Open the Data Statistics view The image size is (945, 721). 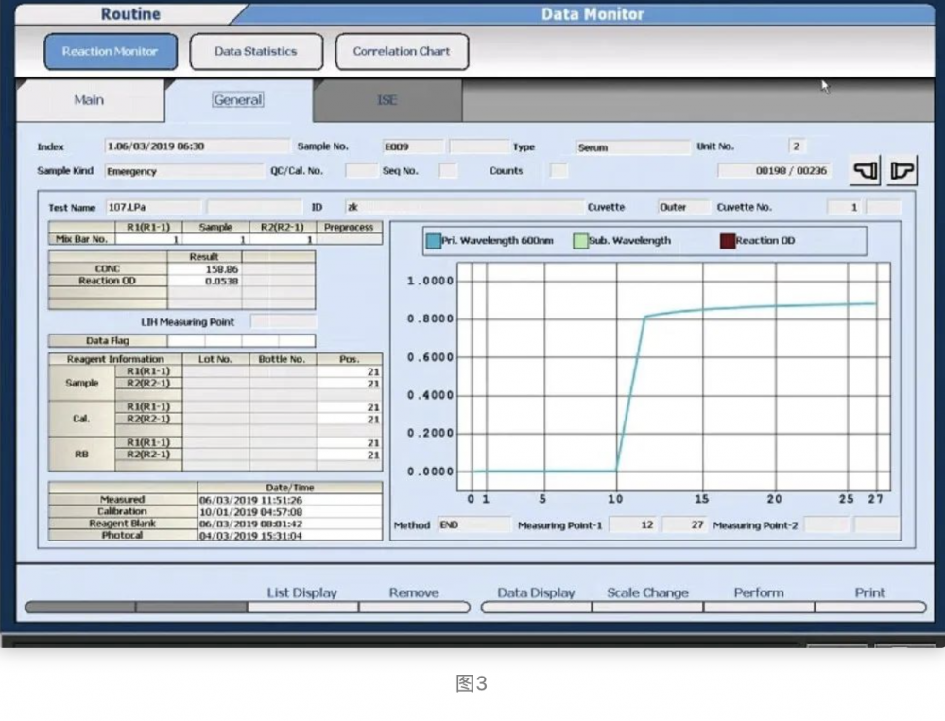[256, 52]
